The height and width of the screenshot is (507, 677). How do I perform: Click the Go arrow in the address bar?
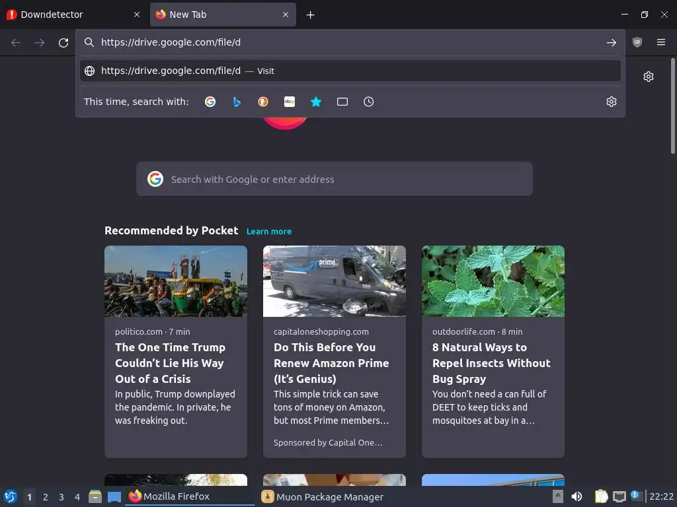(x=611, y=42)
